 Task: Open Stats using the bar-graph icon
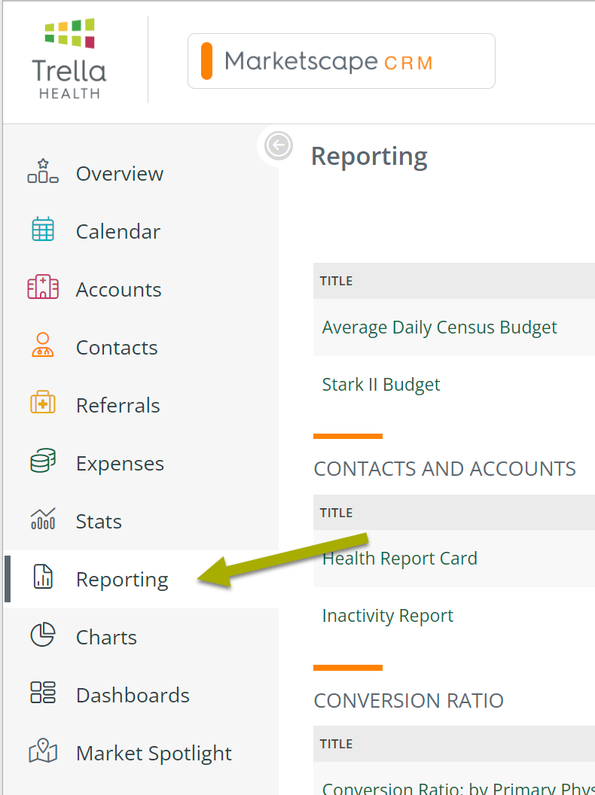[x=43, y=520]
